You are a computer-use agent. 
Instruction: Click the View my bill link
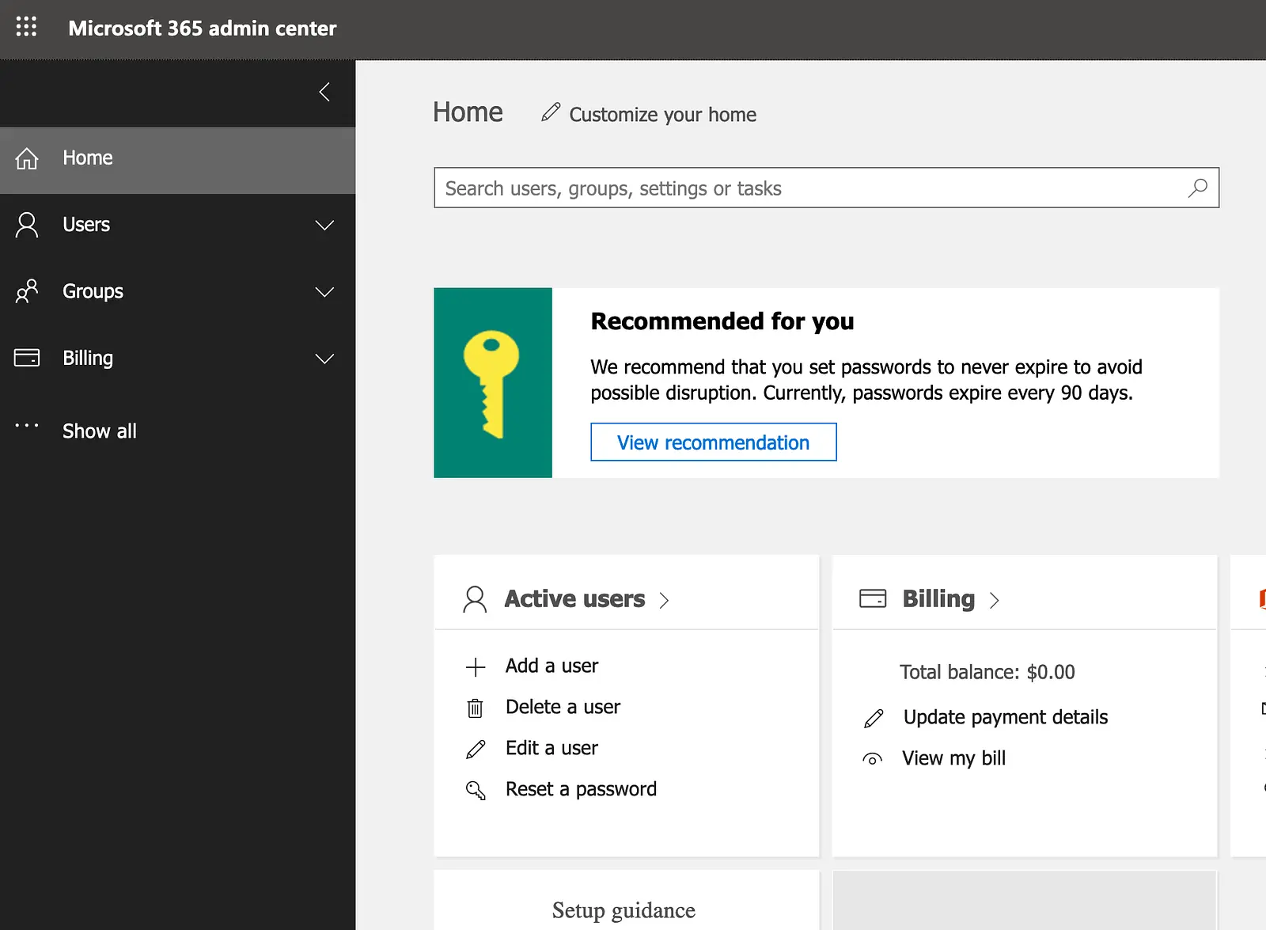pyautogui.click(x=953, y=758)
